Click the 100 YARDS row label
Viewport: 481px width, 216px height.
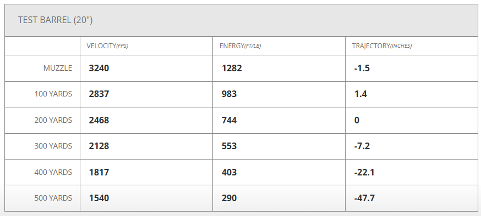coord(53,94)
